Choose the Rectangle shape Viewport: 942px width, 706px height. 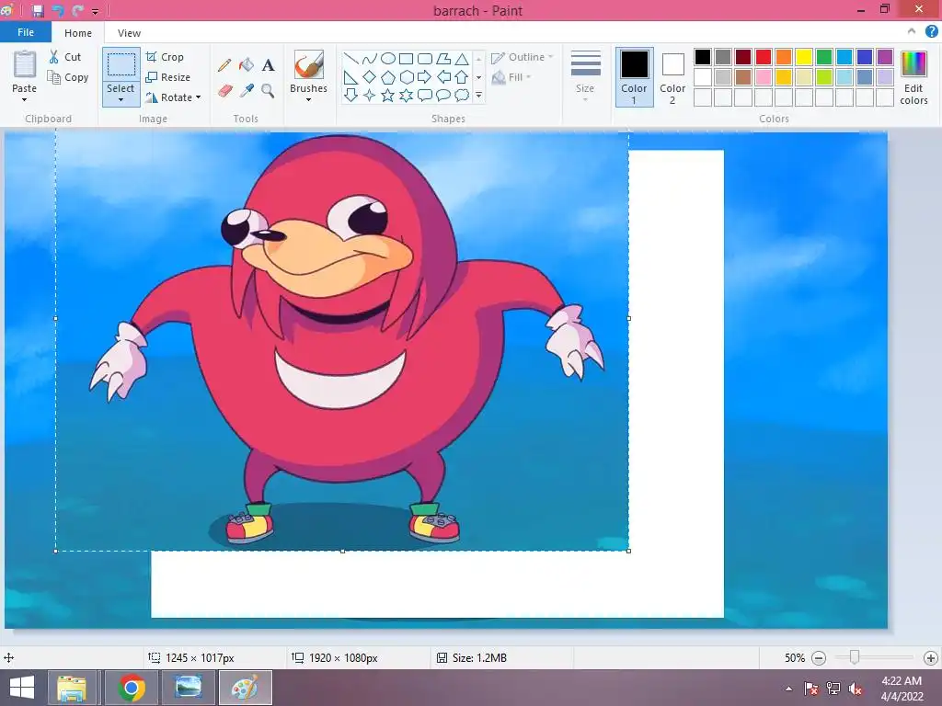point(406,59)
